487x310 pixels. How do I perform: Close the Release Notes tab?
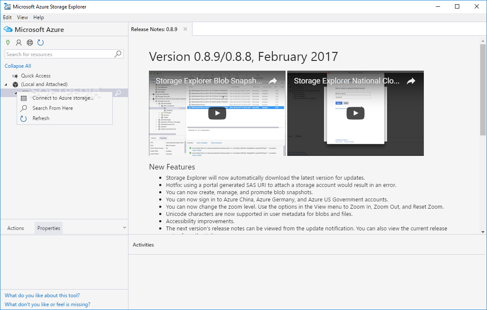185,29
